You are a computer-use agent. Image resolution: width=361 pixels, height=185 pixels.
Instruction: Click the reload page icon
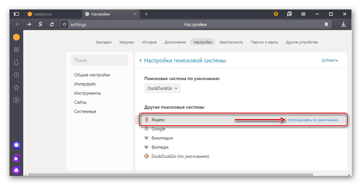coord(52,25)
